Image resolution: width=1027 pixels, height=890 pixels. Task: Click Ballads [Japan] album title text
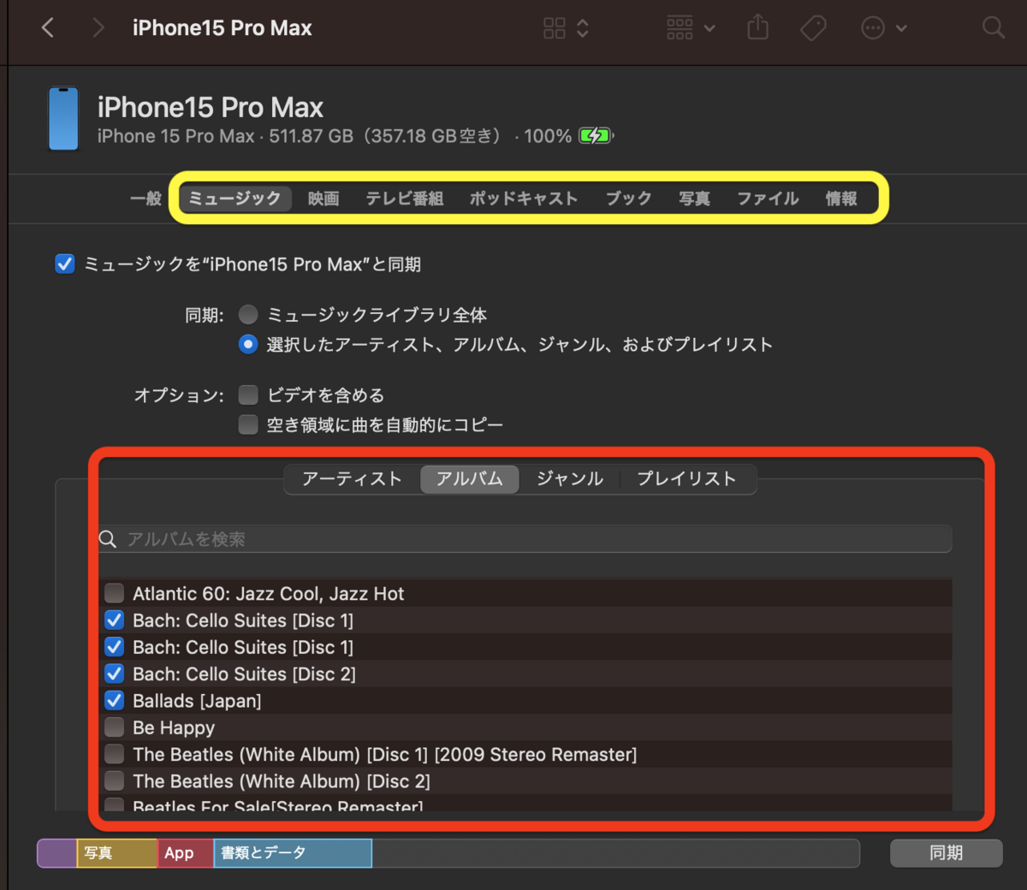pos(197,701)
